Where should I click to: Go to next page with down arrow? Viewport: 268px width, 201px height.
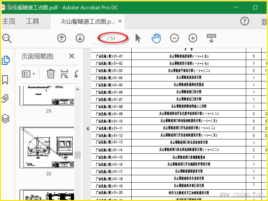(80, 38)
